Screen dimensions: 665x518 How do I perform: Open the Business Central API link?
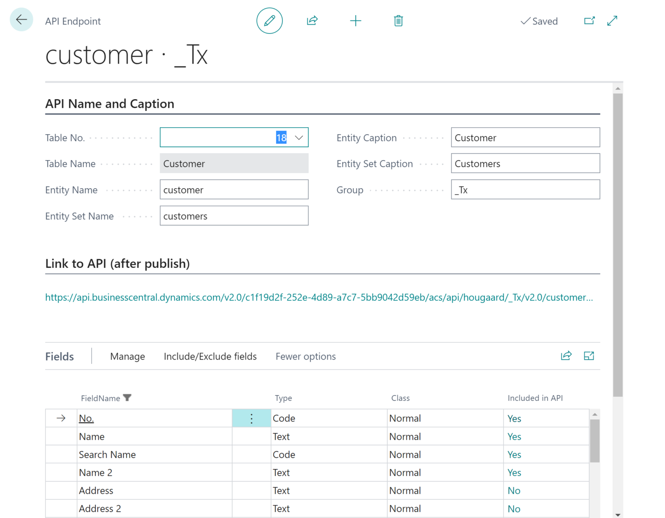[319, 297]
